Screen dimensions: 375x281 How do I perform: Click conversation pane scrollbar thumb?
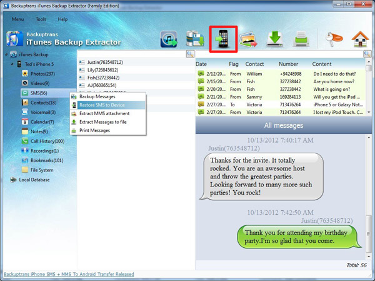point(369,234)
